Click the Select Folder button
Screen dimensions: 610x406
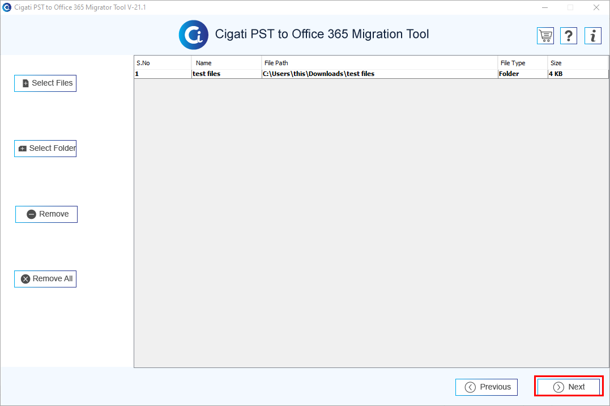pyautogui.click(x=45, y=149)
